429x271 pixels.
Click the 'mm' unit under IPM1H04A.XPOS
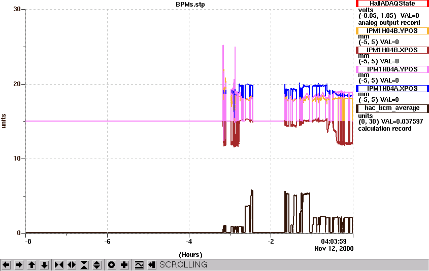364,94
